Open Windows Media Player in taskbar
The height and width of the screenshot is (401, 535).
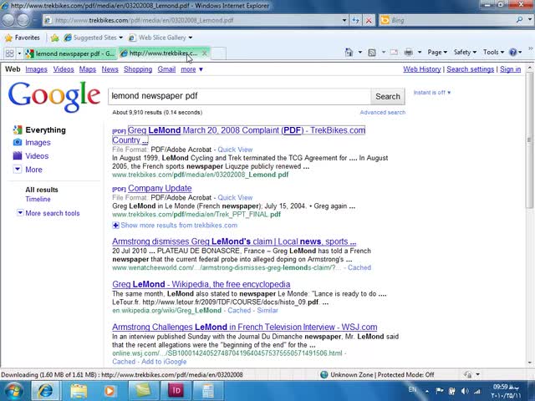[x=109, y=391]
